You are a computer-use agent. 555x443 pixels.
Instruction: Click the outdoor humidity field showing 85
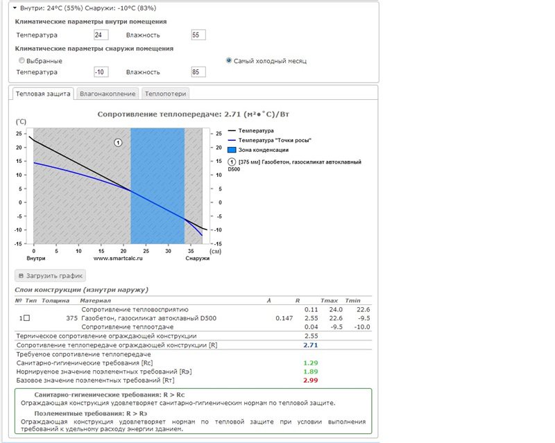tap(198, 72)
